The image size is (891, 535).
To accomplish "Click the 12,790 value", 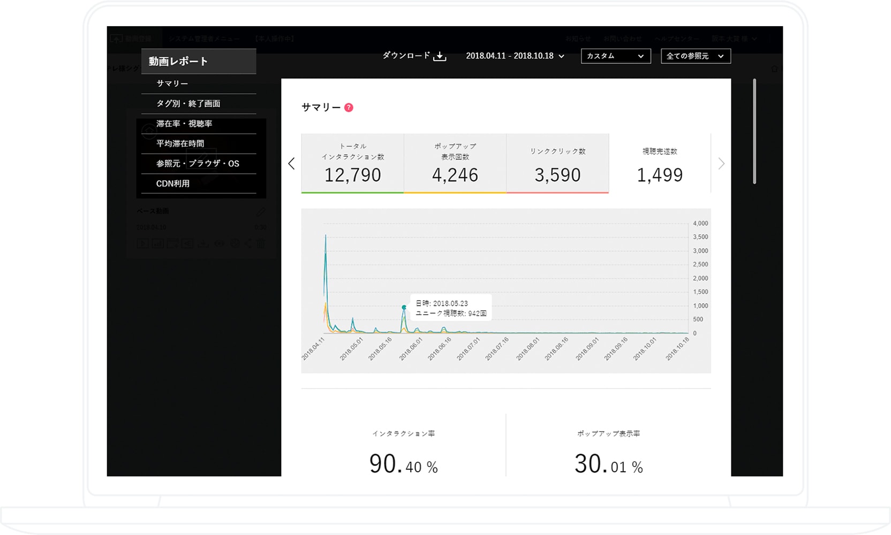I will [352, 175].
